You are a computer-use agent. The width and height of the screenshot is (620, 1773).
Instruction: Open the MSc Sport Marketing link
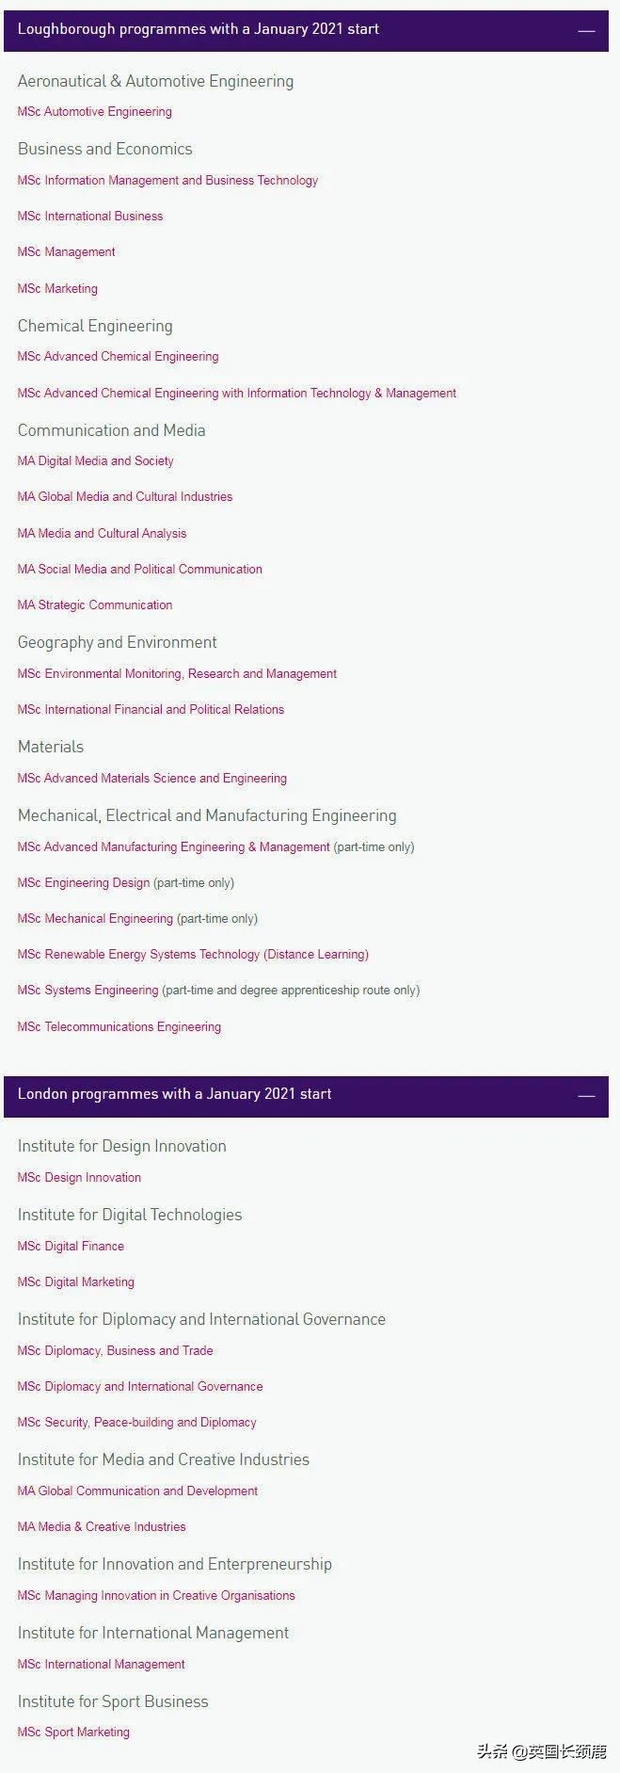[x=73, y=1733]
